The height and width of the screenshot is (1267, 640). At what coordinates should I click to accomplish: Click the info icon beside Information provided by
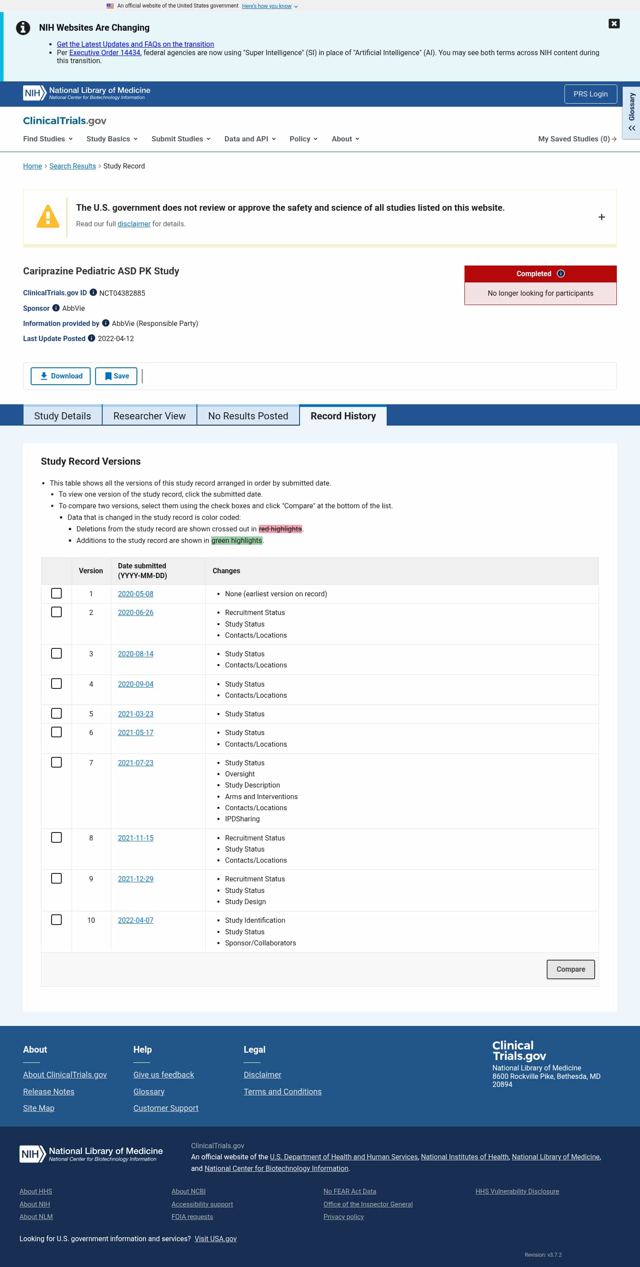[x=106, y=323]
